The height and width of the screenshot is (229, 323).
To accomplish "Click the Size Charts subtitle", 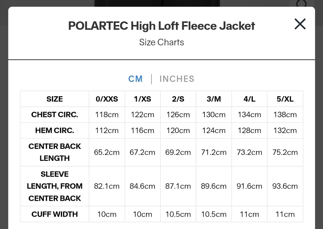I will [161, 42].
